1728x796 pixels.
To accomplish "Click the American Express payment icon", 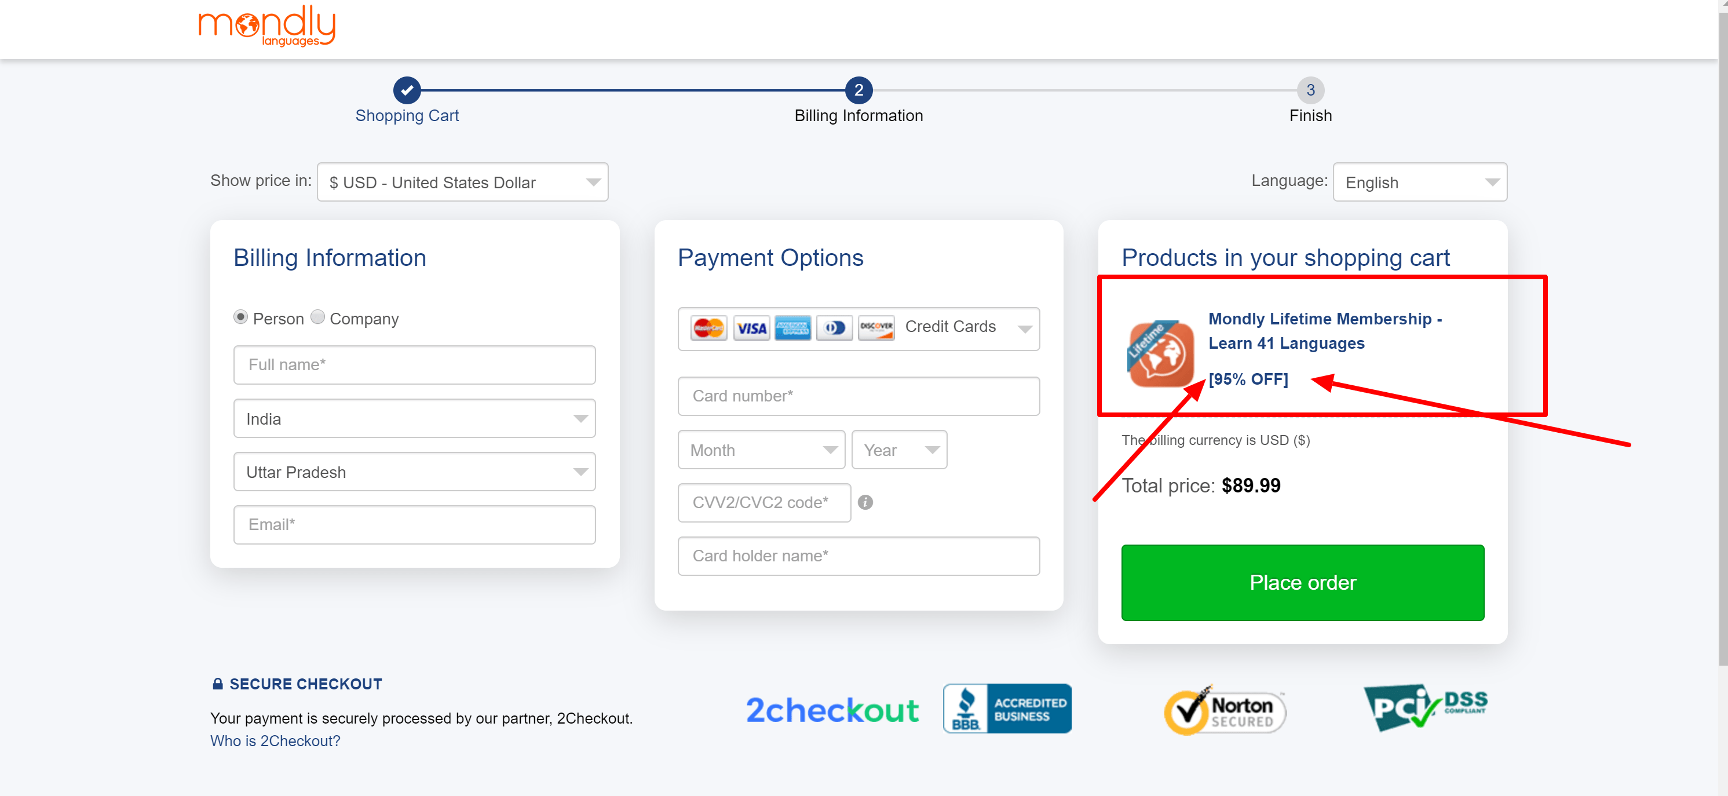I will coord(792,327).
